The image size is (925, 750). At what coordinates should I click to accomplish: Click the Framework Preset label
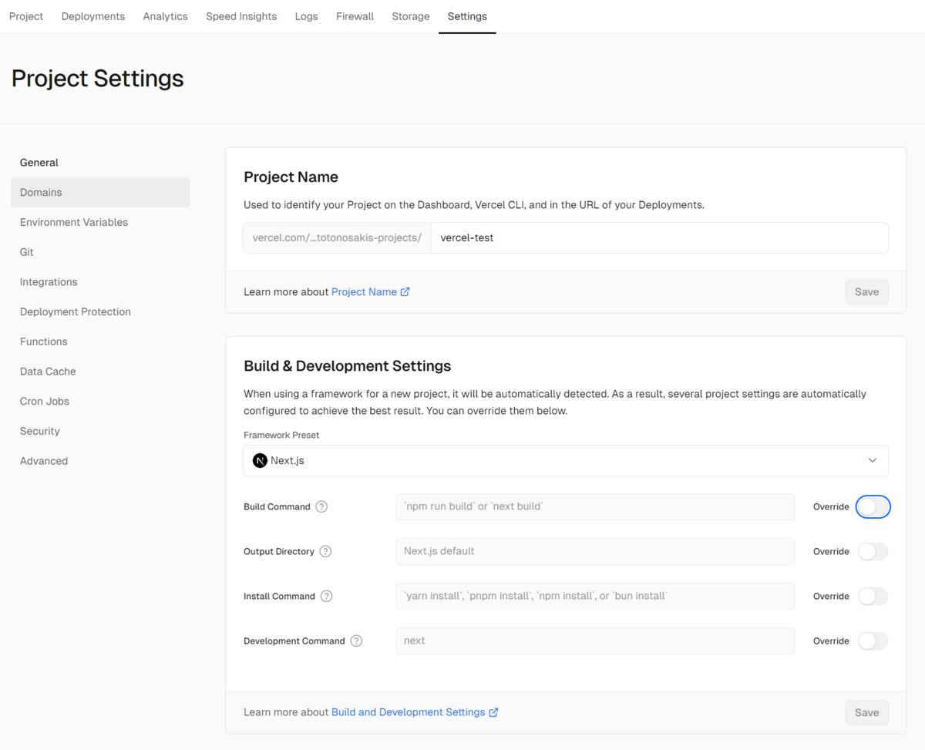(x=281, y=435)
